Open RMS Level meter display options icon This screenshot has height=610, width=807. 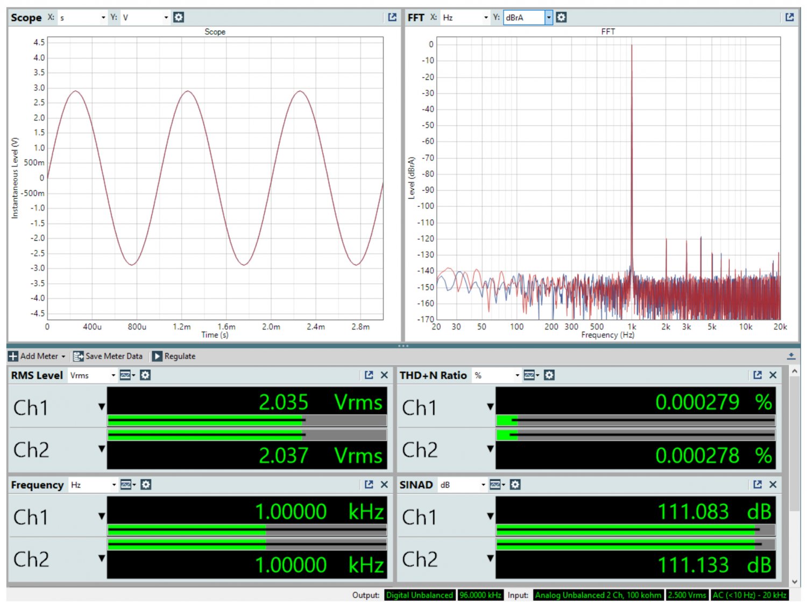coord(127,375)
